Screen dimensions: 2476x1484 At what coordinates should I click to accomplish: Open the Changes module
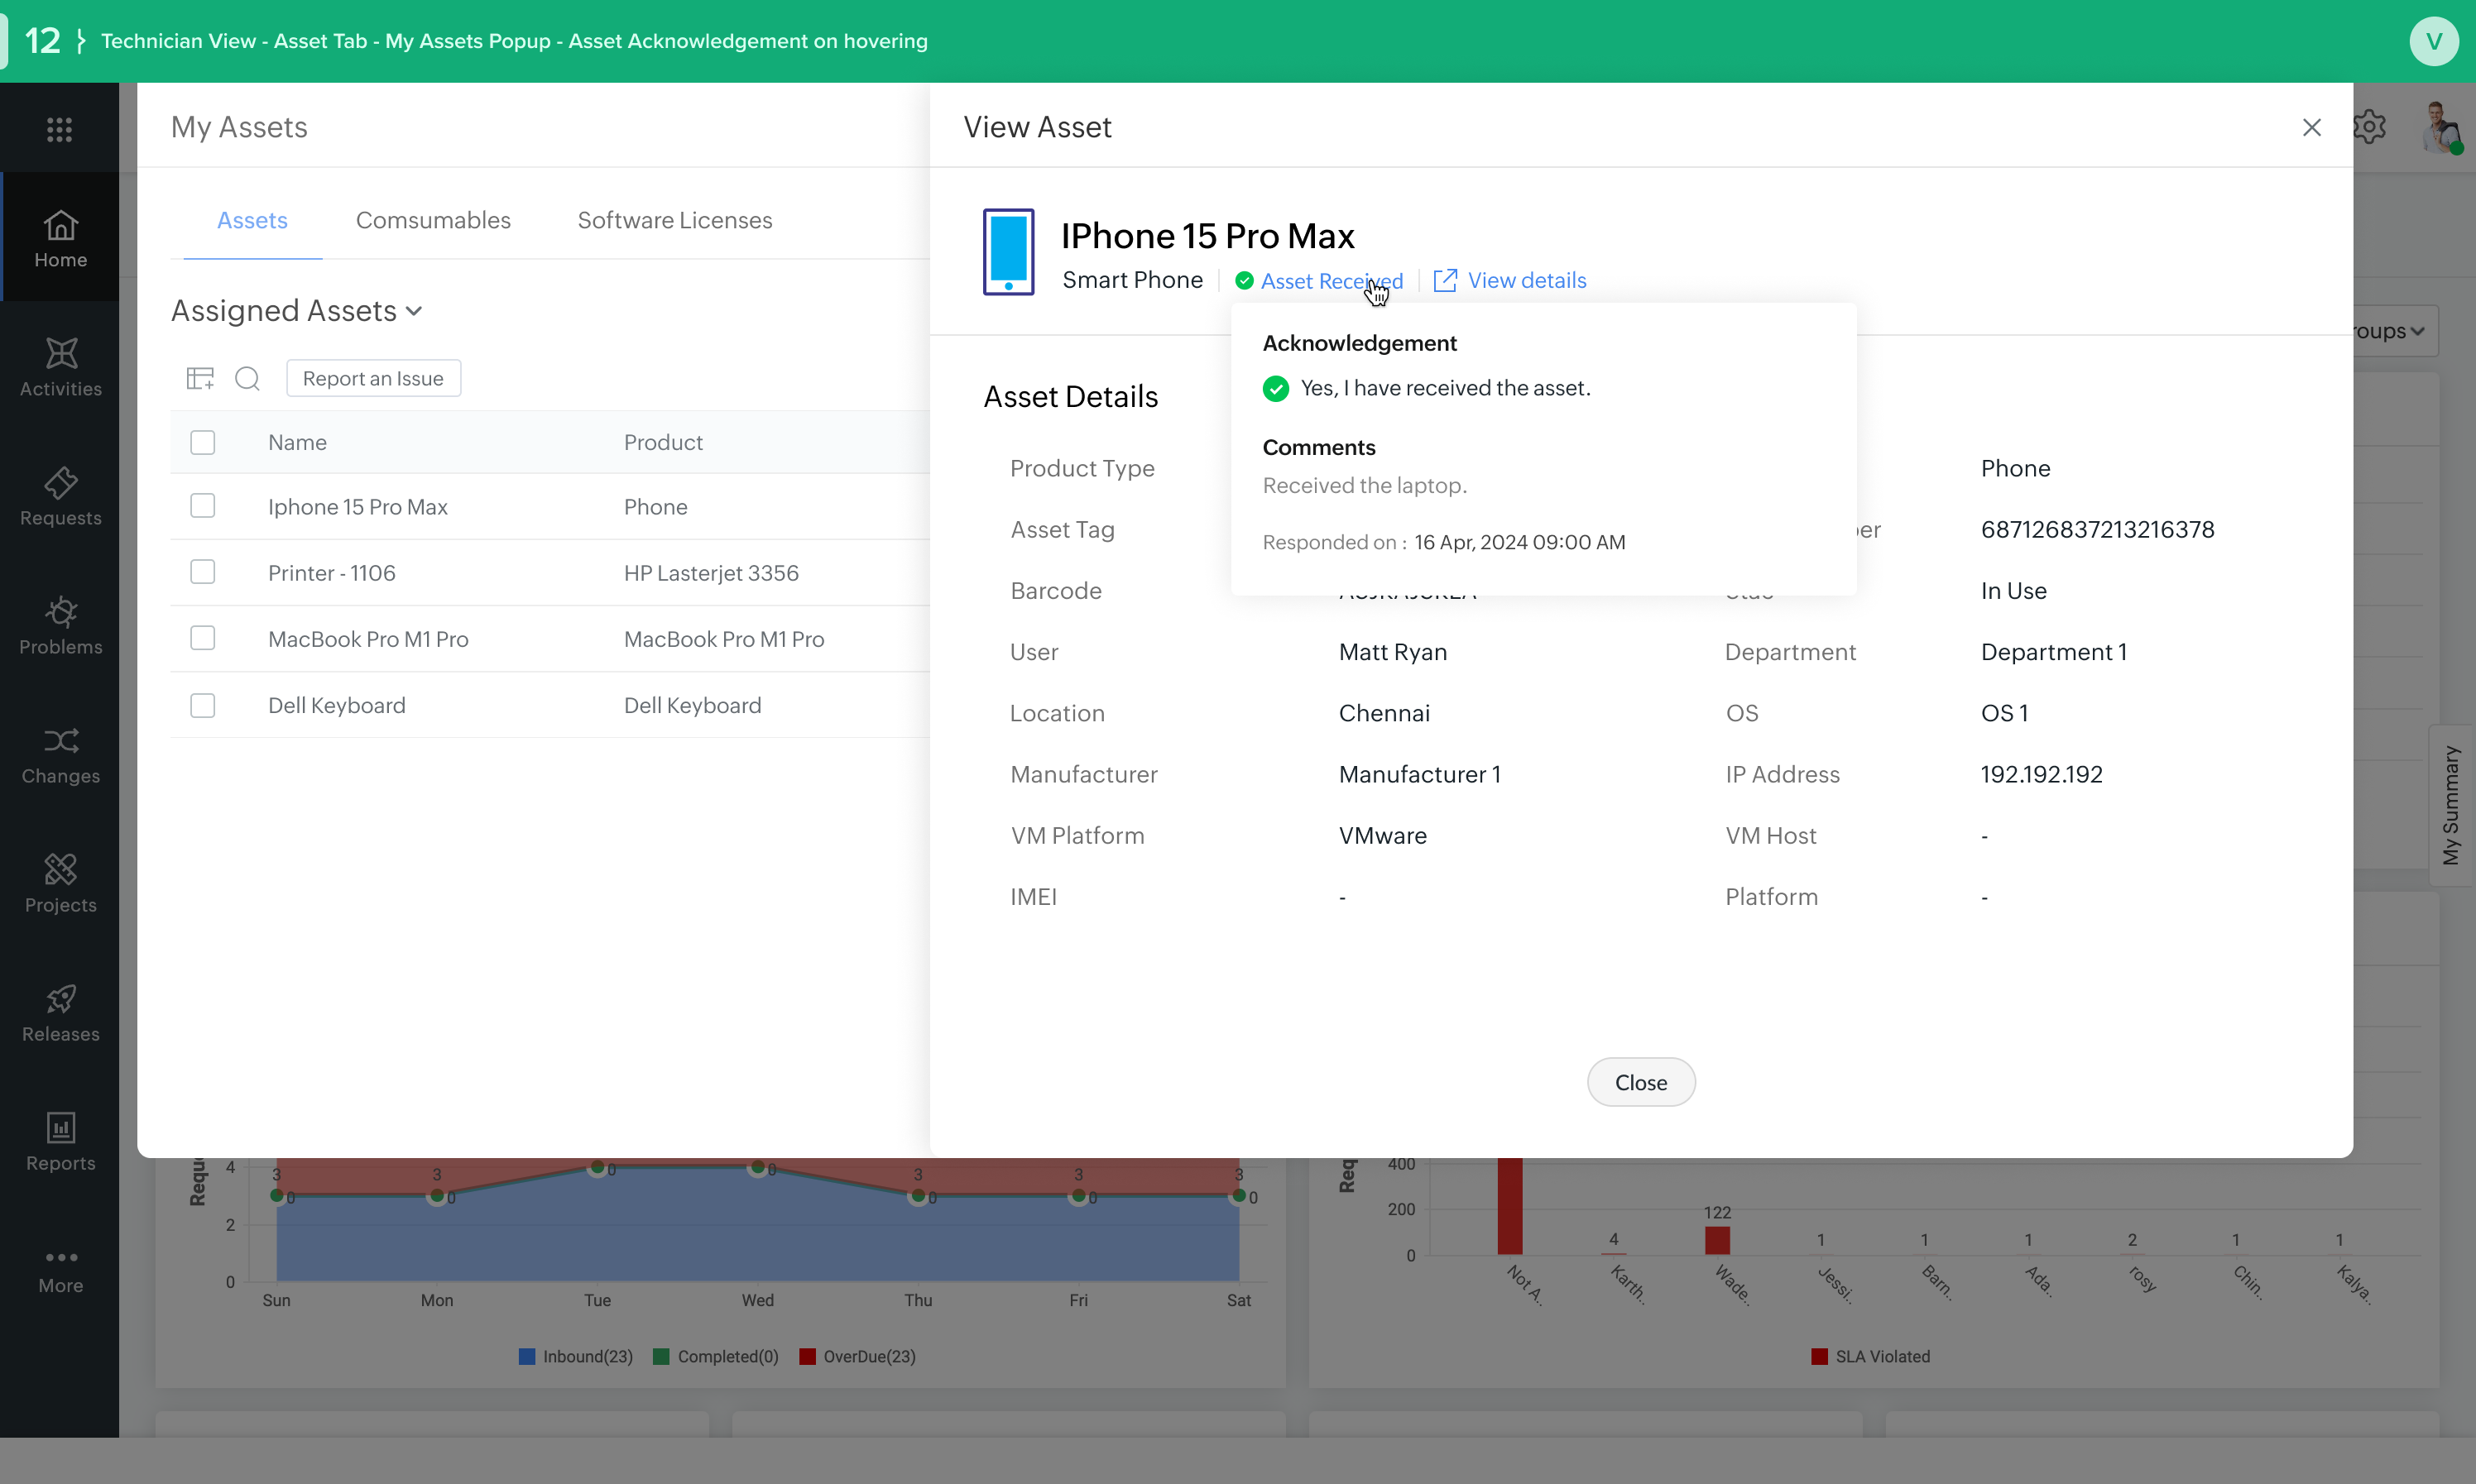pos(60,755)
